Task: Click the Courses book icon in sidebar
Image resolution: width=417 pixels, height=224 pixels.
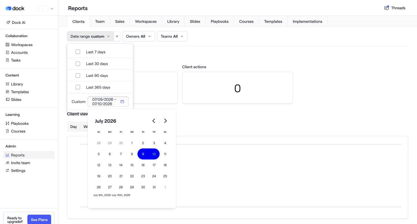Action: (x=7, y=131)
